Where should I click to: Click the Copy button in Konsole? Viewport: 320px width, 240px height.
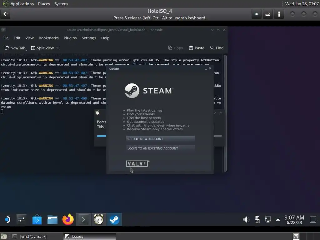coord(176,48)
